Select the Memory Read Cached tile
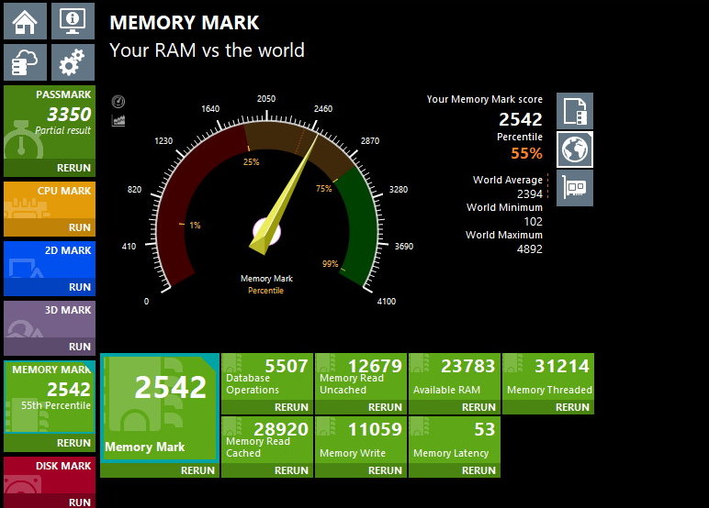The height and width of the screenshot is (508, 709). click(267, 440)
